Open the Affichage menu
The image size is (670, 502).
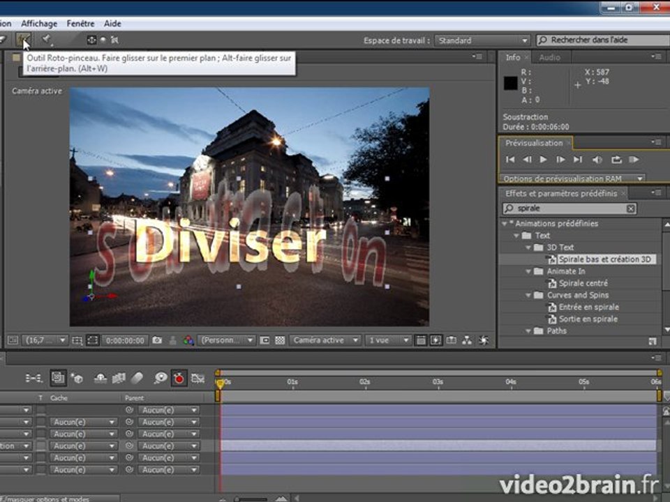[x=39, y=24]
